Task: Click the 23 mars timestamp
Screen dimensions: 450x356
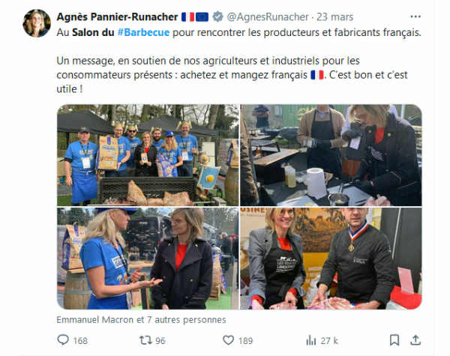Action: point(334,17)
